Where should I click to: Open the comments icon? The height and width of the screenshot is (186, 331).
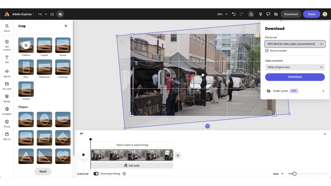coord(268,14)
